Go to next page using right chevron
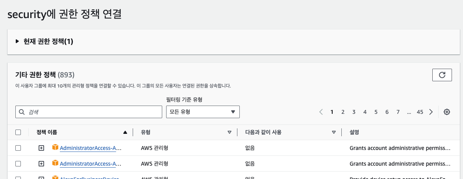The width and height of the screenshot is (463, 179). (431, 112)
